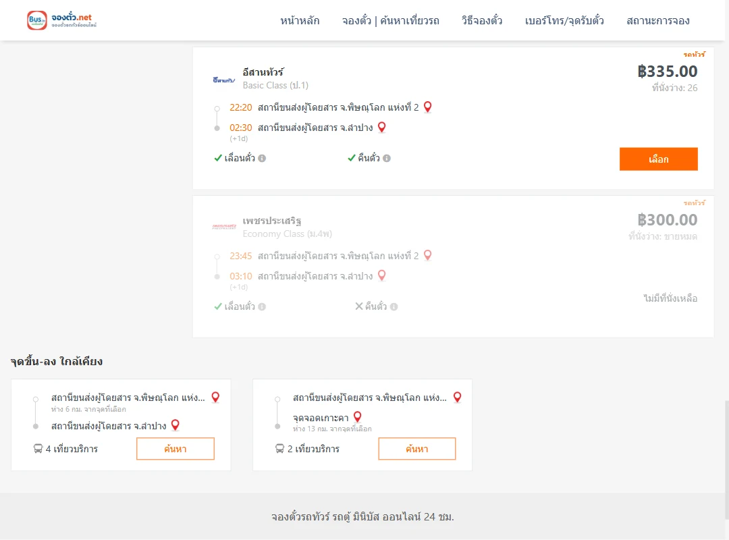Open map pin for Phitsanulok in 4 เที่ยวบริการ card
Image resolution: width=729 pixels, height=540 pixels.
tap(215, 397)
